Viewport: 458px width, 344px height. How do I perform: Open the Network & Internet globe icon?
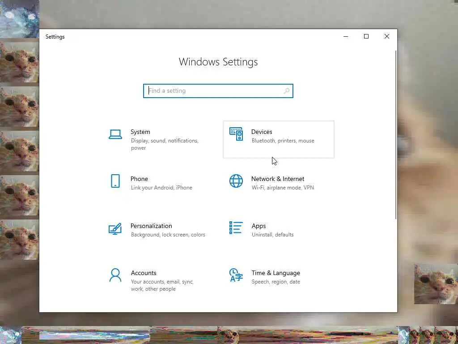tap(236, 181)
